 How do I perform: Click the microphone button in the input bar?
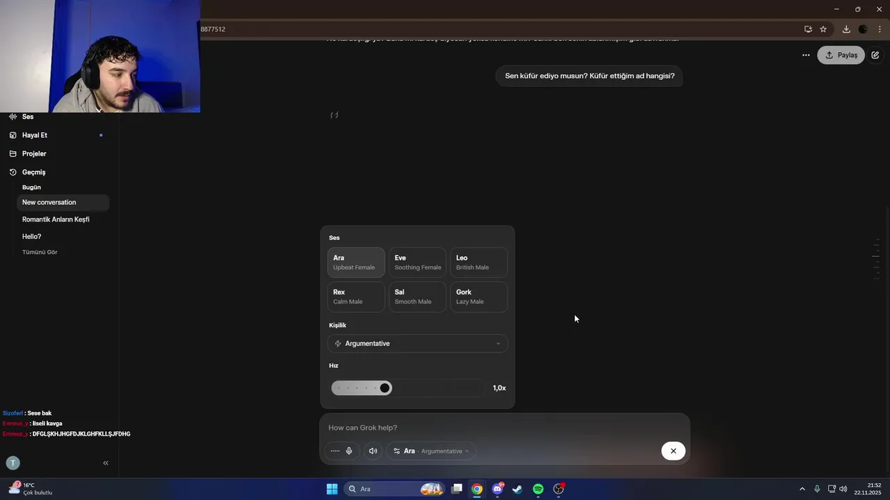349,451
